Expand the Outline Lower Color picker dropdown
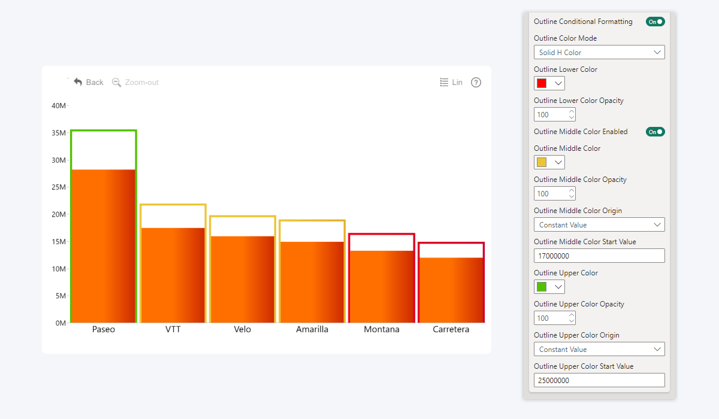719x419 pixels. point(557,83)
